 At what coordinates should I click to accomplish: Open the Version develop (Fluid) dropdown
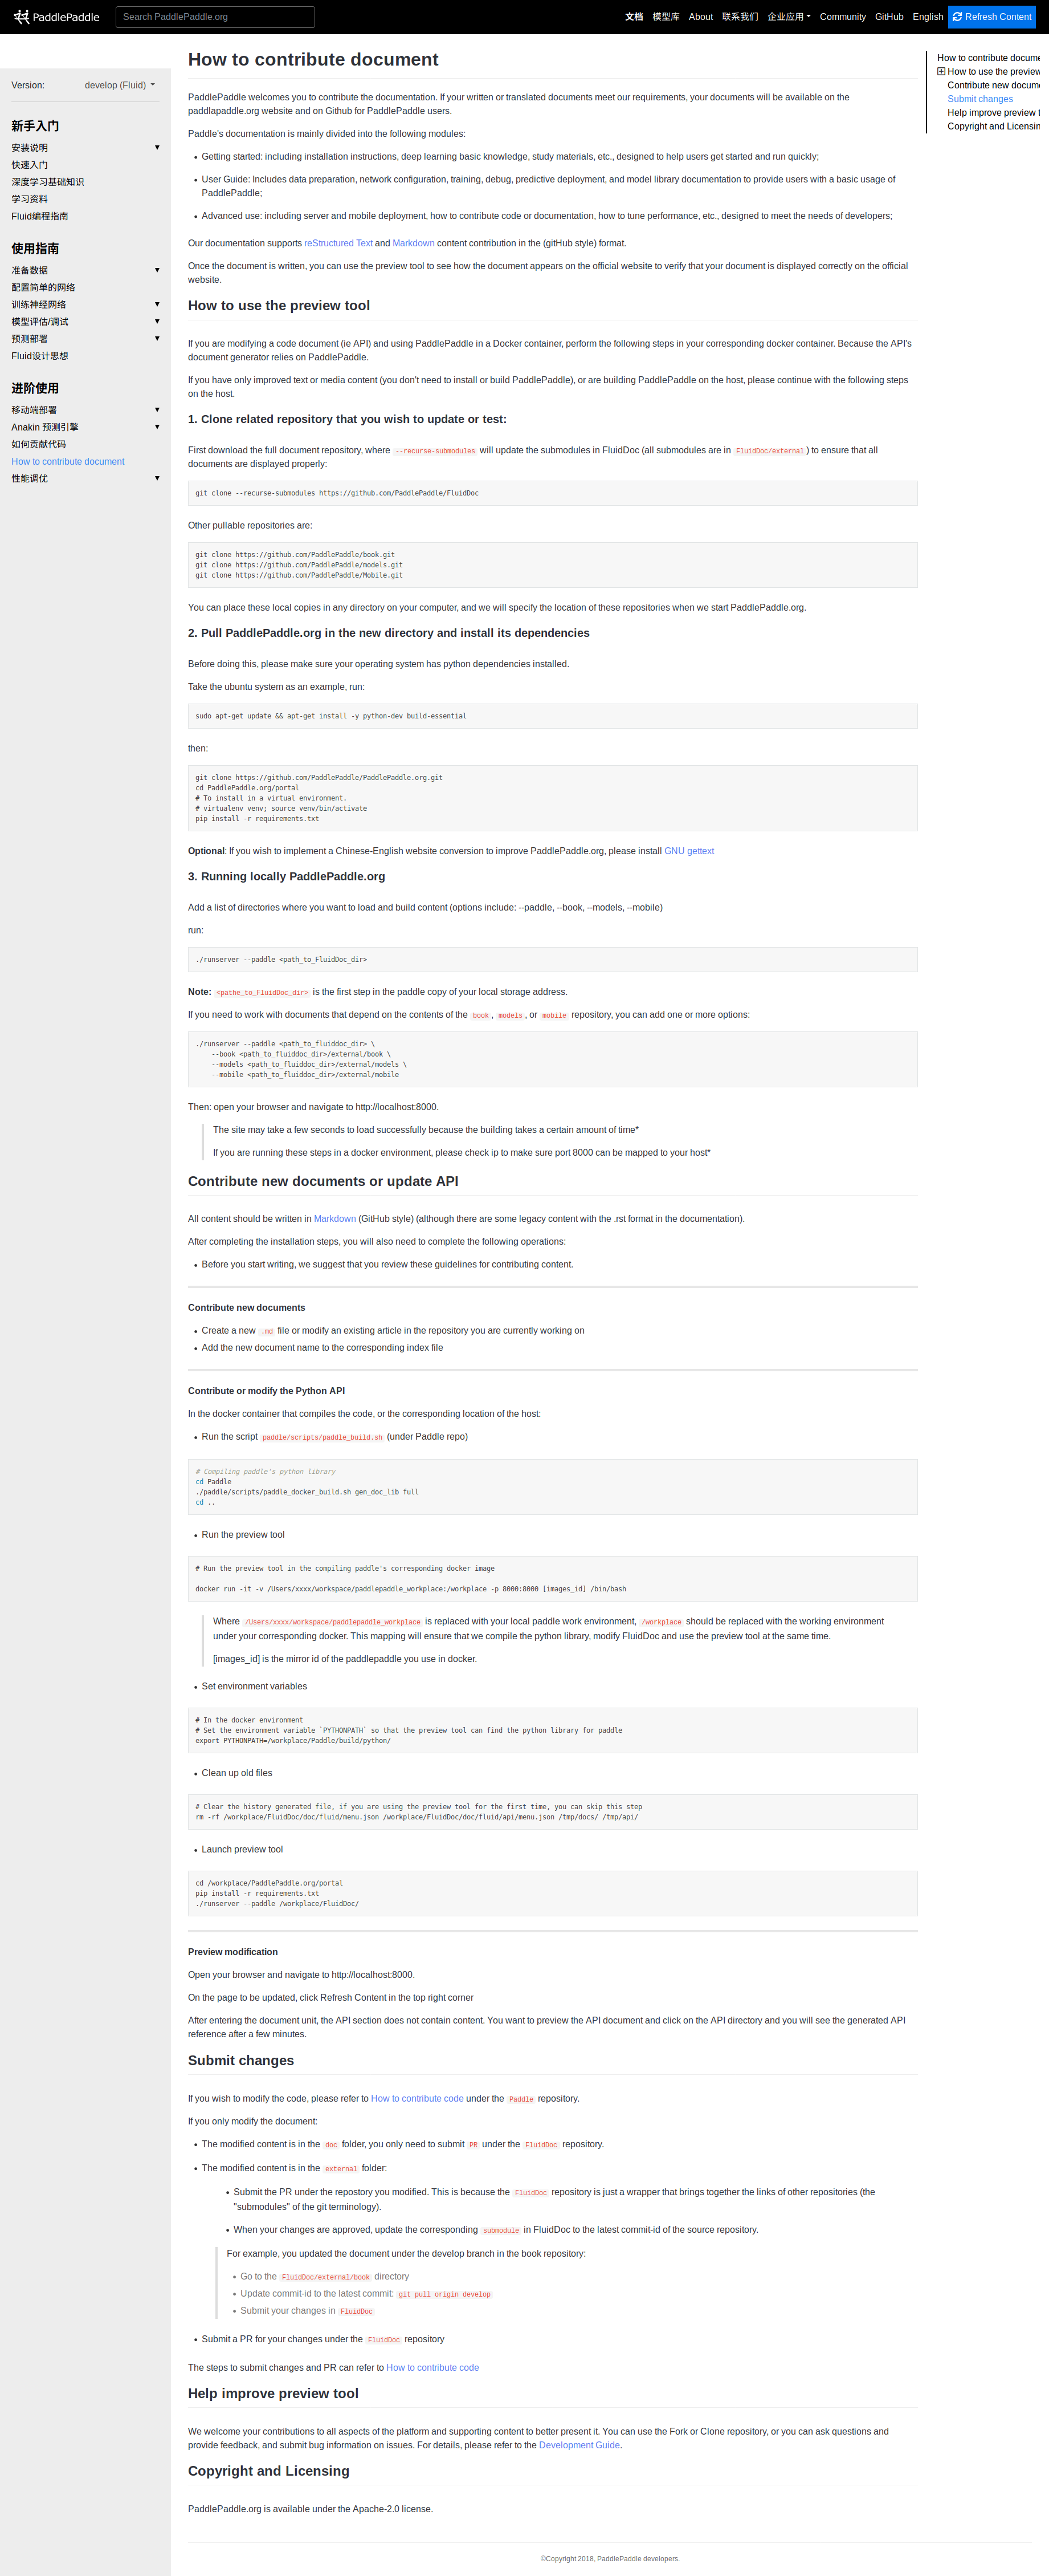[120, 85]
